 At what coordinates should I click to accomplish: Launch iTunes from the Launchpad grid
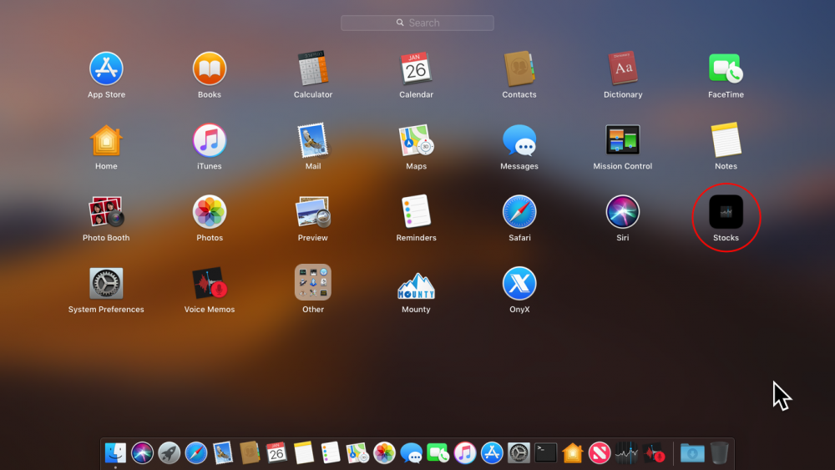point(210,140)
